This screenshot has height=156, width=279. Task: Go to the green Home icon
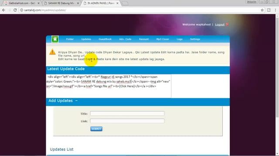(x=55, y=39)
